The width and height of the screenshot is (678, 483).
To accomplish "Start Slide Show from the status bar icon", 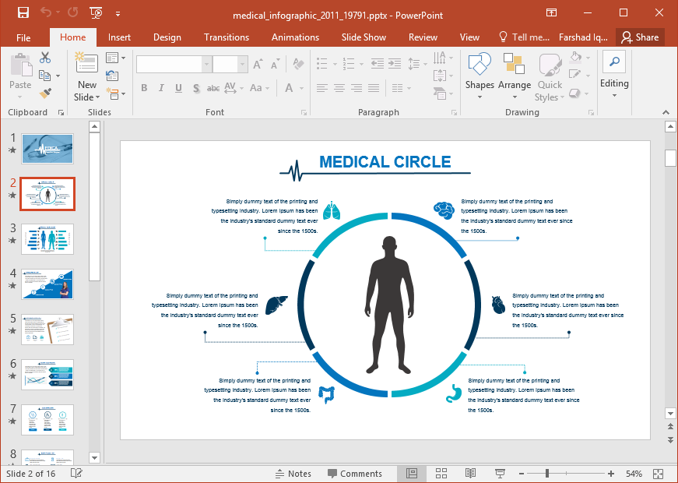I will point(500,474).
